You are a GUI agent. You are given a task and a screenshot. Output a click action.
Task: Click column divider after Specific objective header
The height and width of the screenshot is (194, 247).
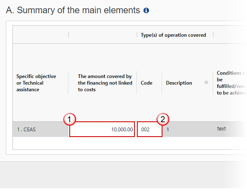68,83
